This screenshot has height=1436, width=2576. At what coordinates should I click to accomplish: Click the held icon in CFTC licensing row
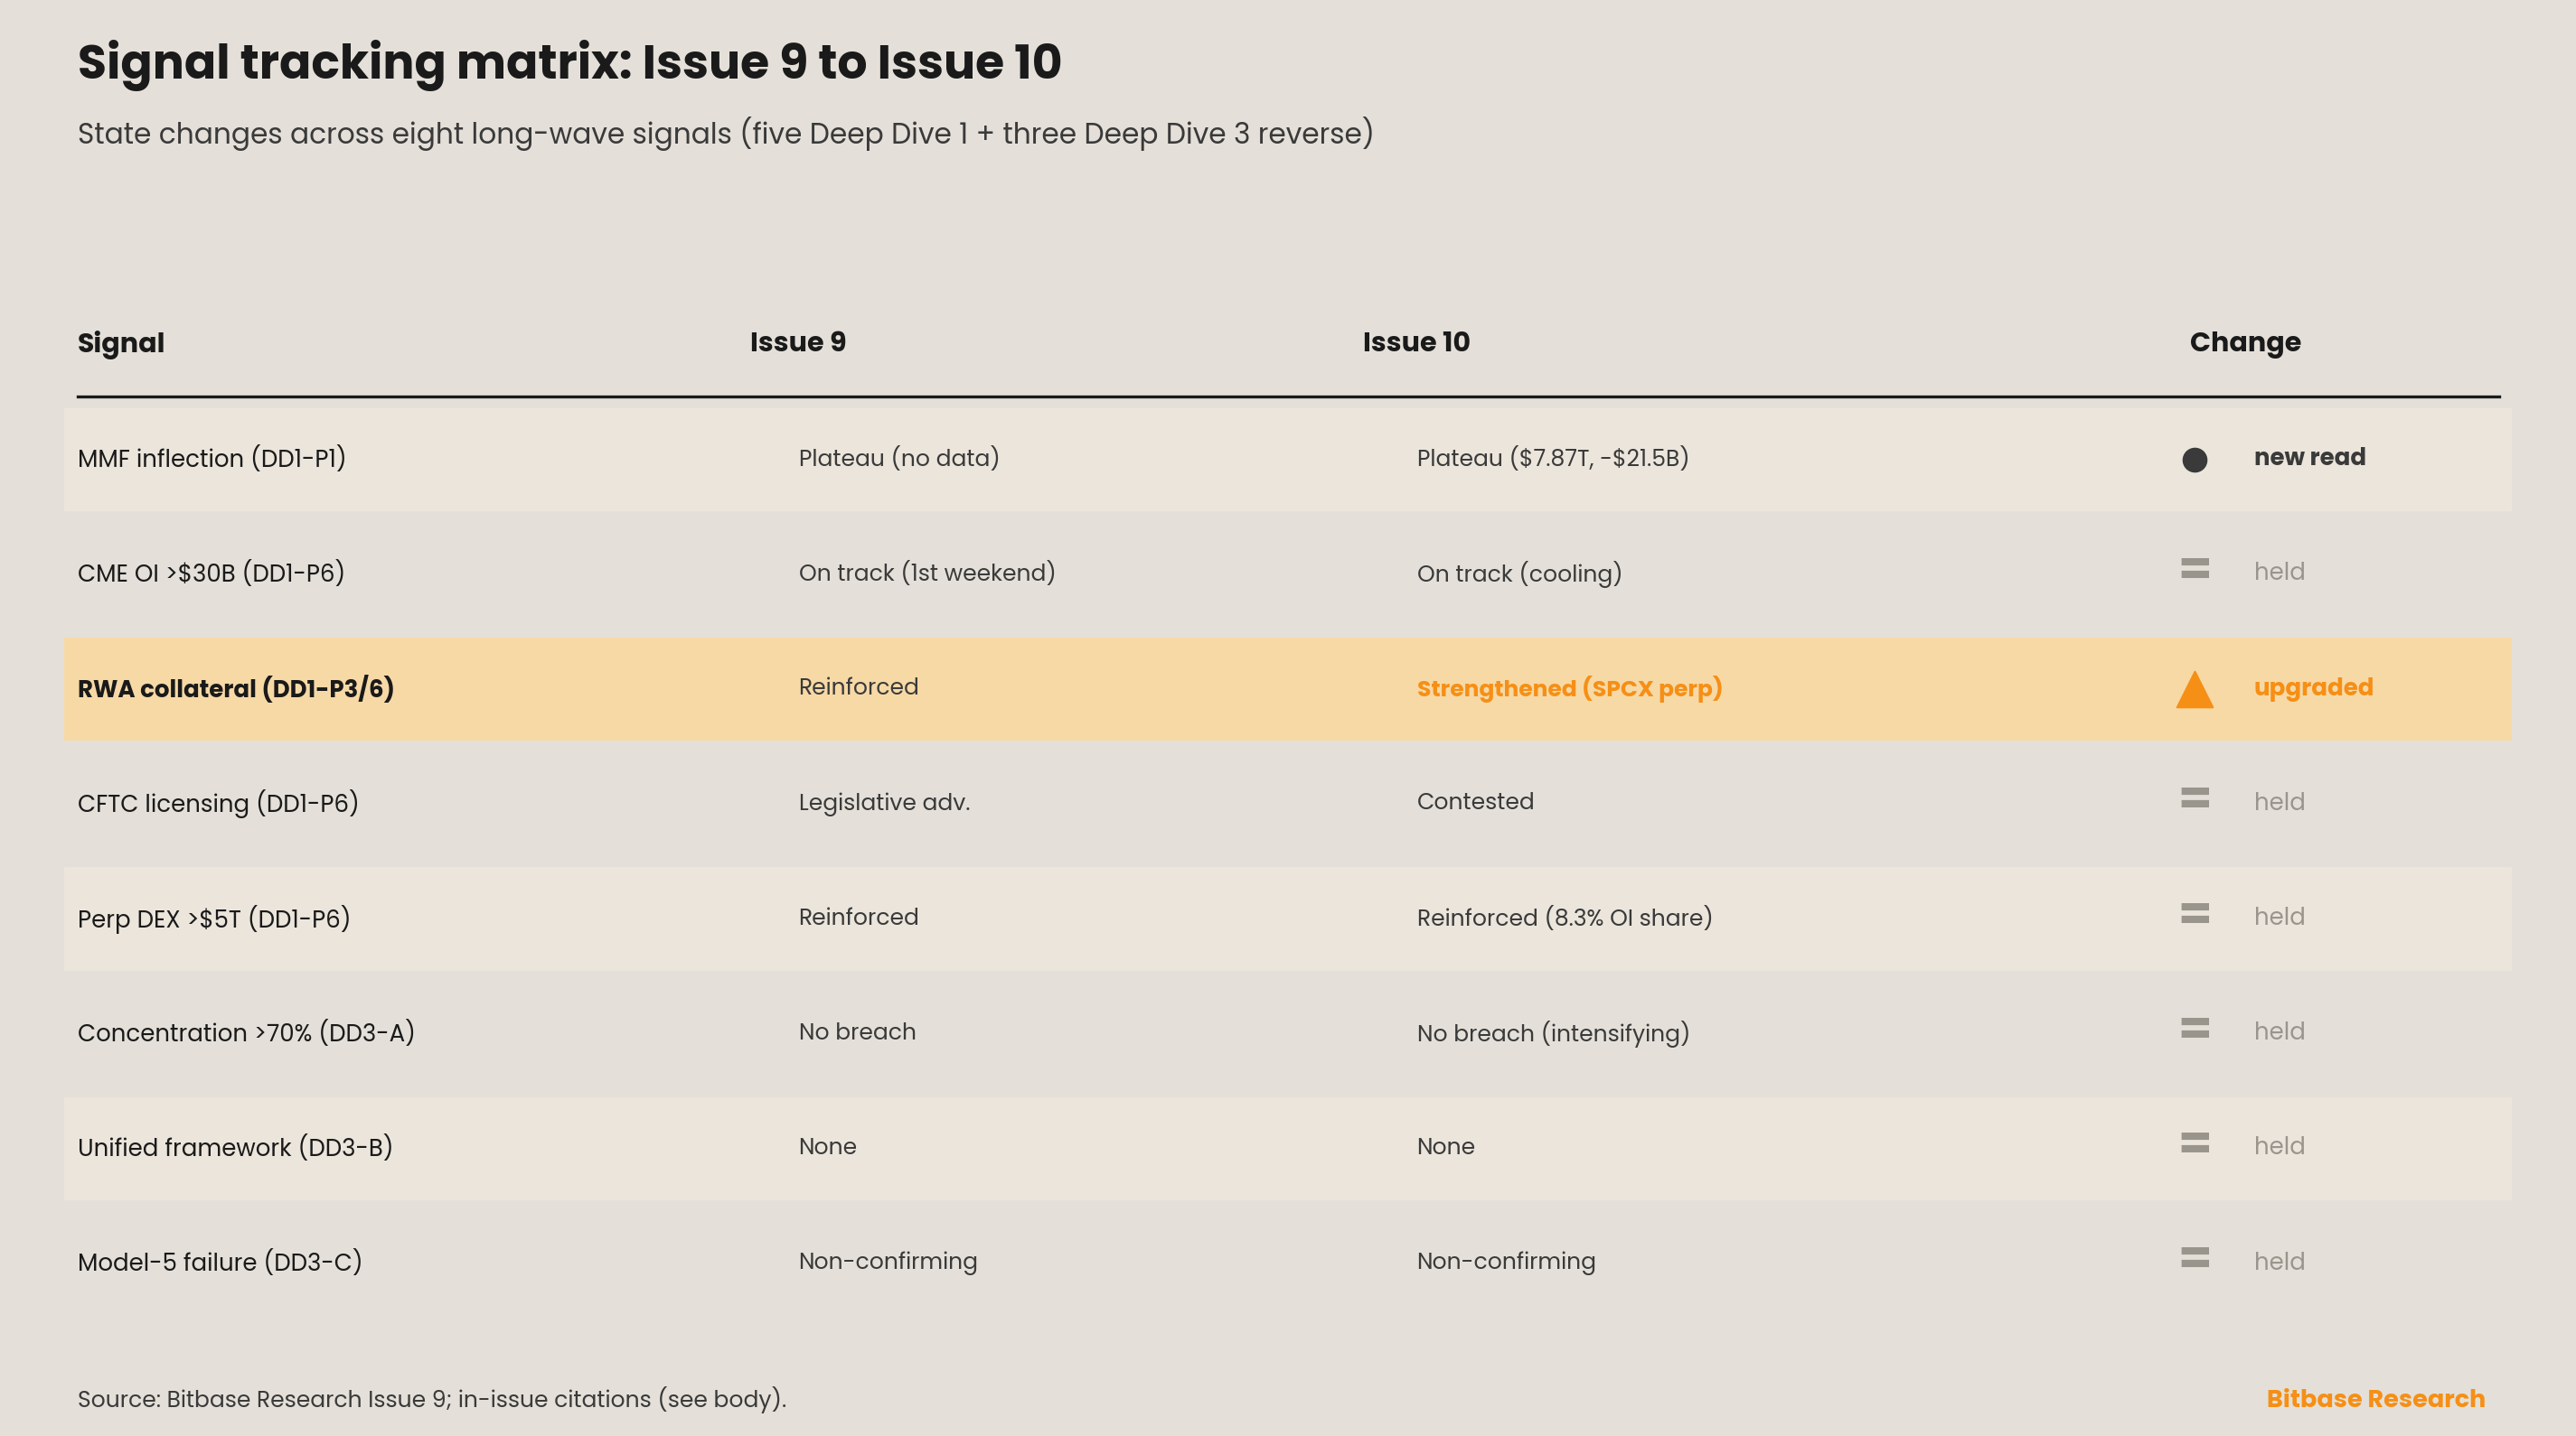[x=2194, y=797]
